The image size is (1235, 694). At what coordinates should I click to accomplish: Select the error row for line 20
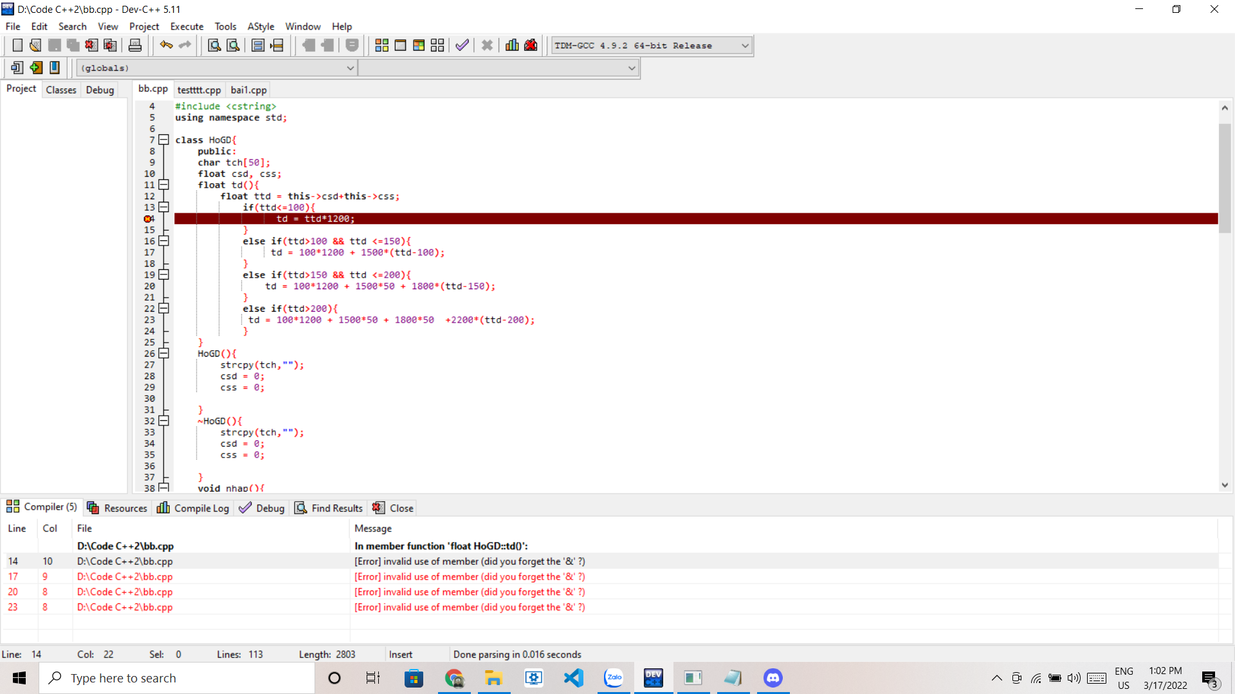(610, 592)
